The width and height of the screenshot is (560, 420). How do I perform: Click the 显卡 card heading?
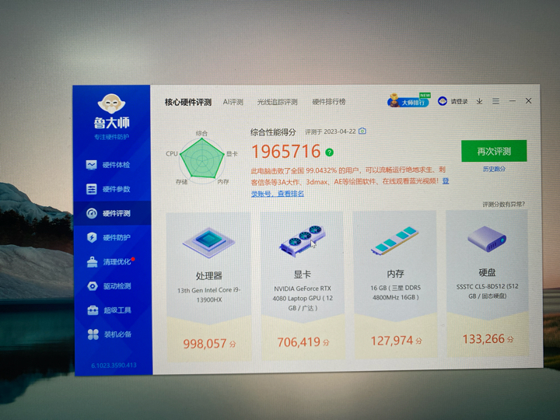tap(302, 275)
